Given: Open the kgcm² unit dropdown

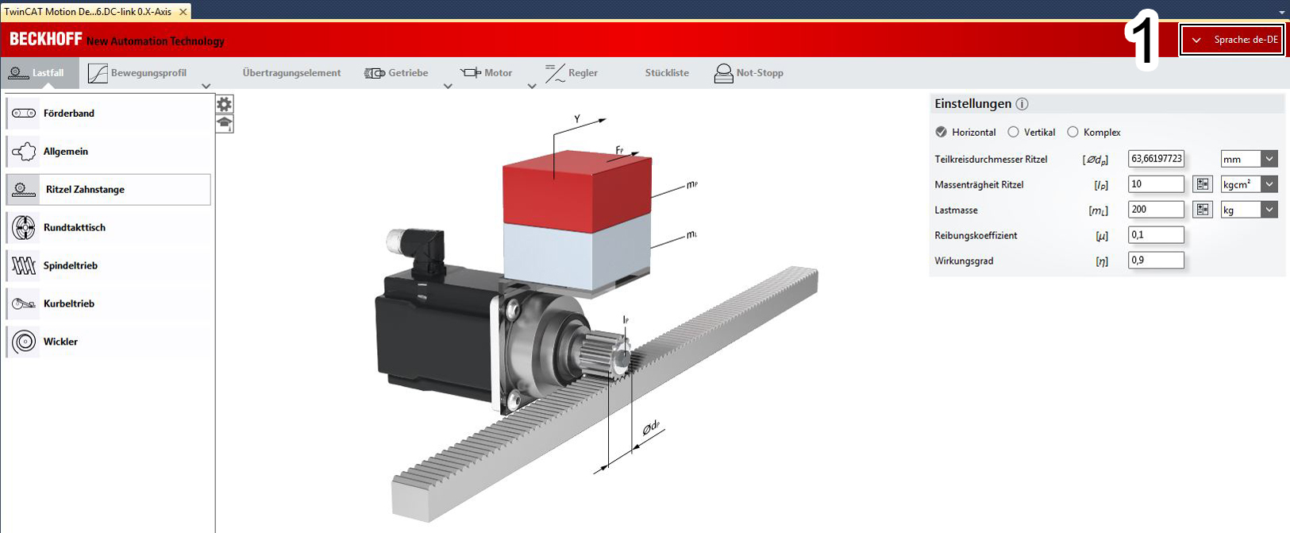Looking at the screenshot, I should tap(1249, 184).
